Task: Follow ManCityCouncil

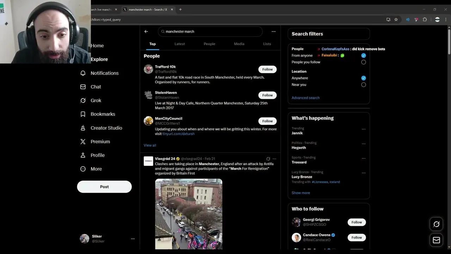Action: click(267, 121)
